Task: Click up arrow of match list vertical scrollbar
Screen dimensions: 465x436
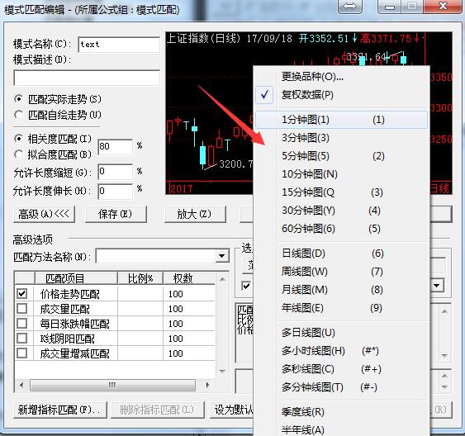Action: tap(222, 279)
